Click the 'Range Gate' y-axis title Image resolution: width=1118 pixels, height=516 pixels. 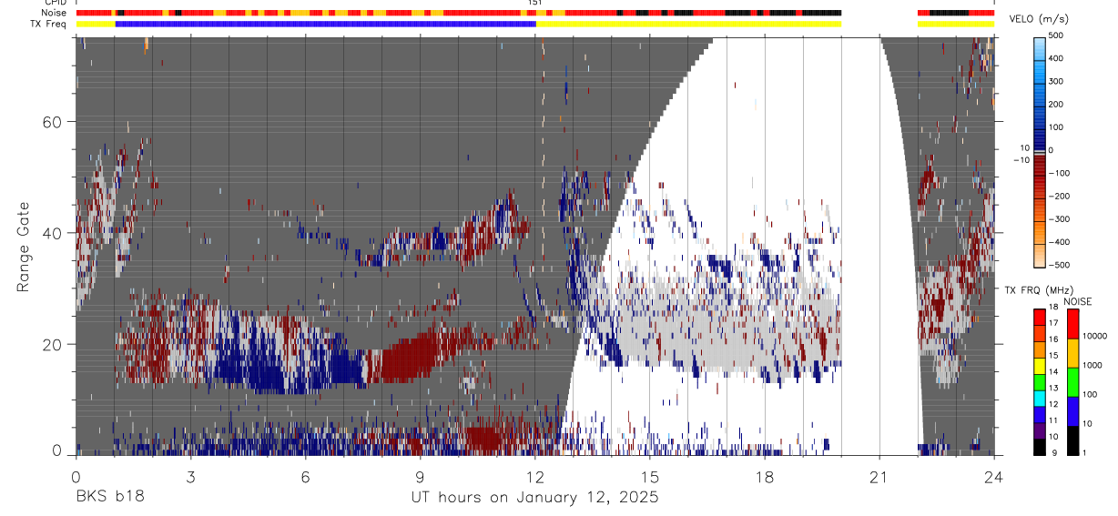(x=23, y=247)
